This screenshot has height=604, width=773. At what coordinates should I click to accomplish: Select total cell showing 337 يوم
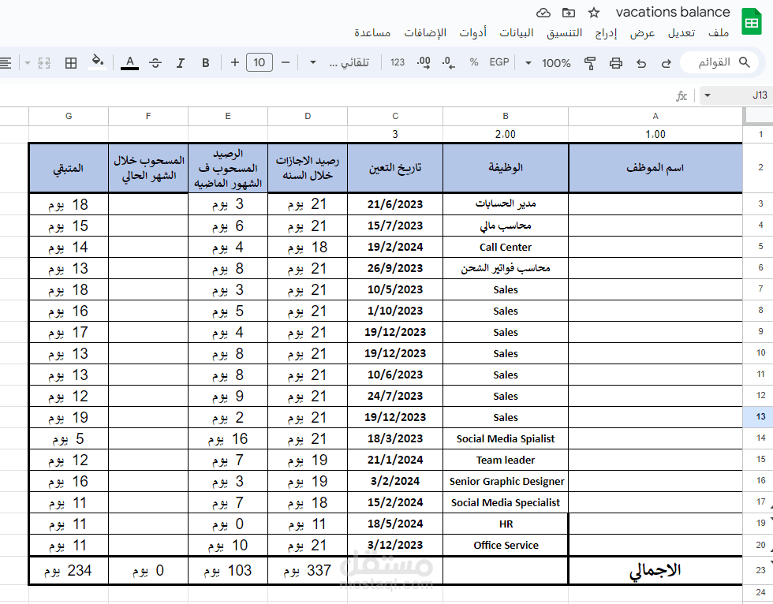[308, 571]
